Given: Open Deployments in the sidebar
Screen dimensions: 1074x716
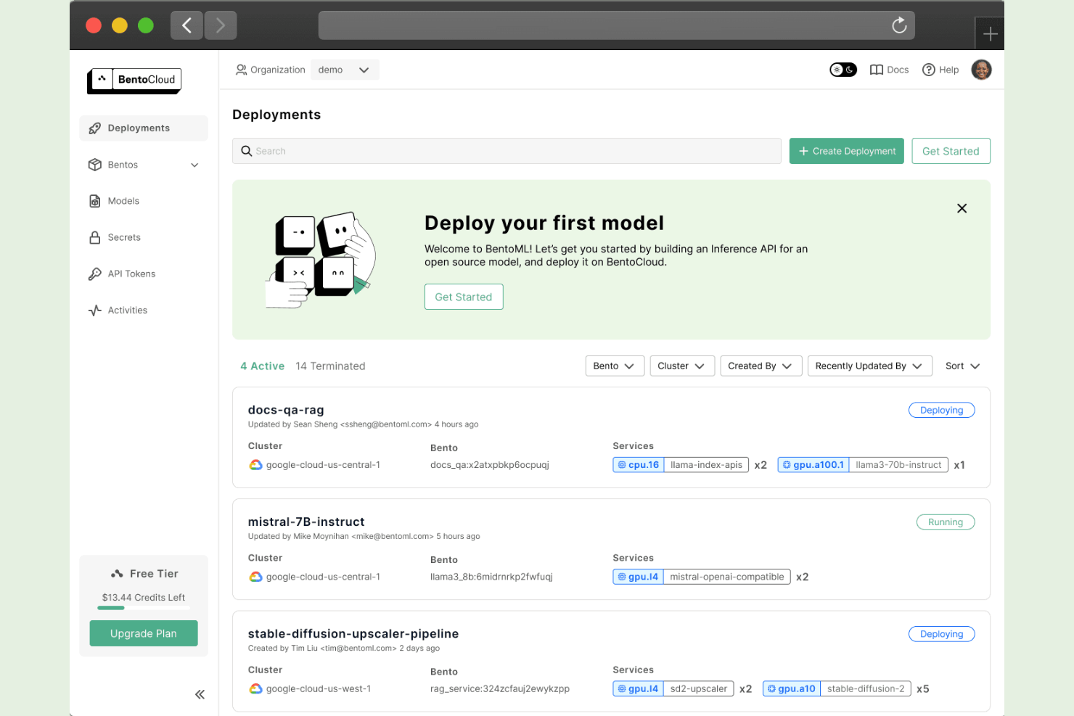Looking at the screenshot, I should pos(144,128).
